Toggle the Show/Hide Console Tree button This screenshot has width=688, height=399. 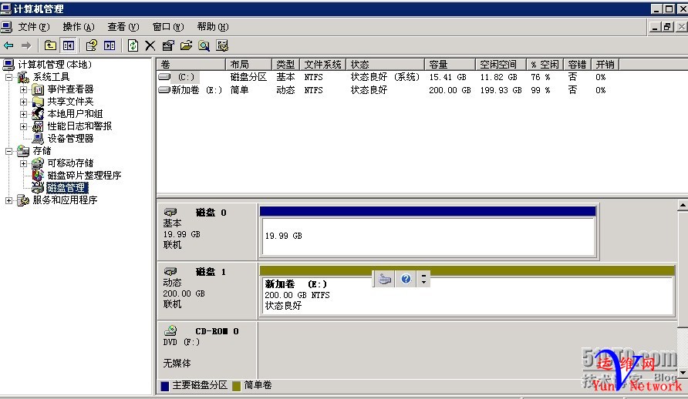69,45
